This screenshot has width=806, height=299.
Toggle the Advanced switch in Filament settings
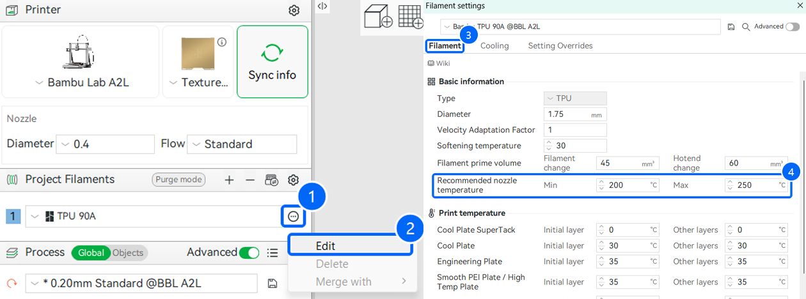pos(793,27)
